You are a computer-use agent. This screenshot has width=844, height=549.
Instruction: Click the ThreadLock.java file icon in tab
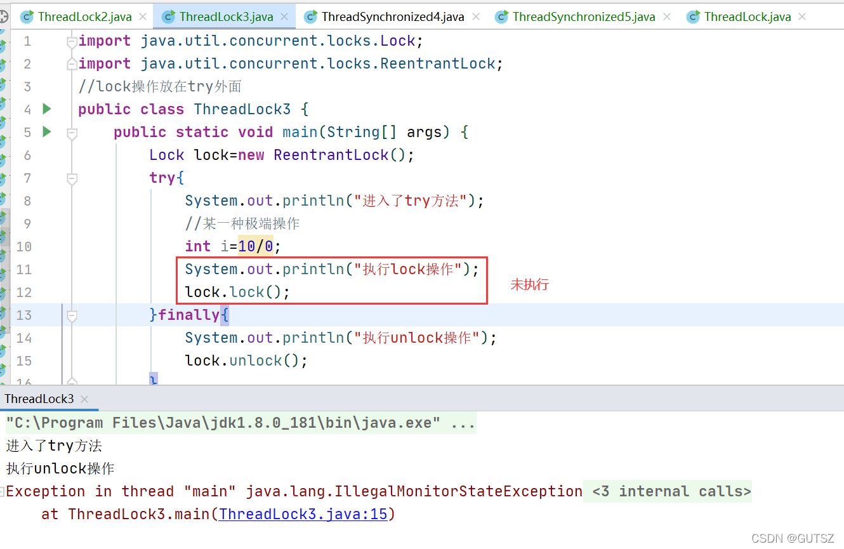693,17
